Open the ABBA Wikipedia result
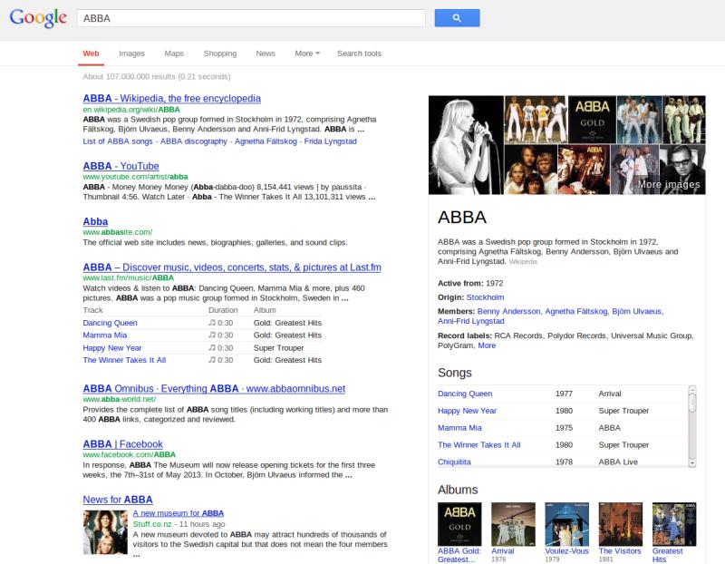725x564 pixels. pos(171,98)
